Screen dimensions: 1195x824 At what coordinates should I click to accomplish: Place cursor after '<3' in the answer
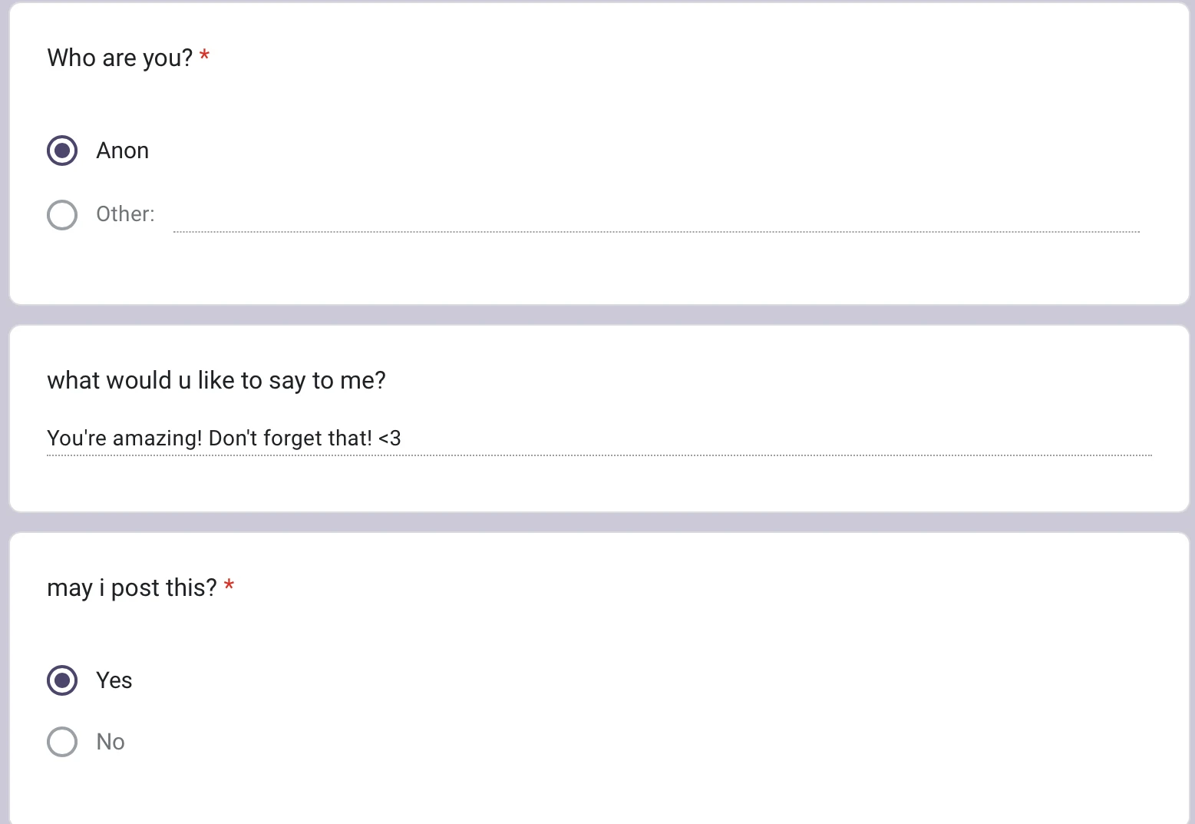(x=402, y=438)
